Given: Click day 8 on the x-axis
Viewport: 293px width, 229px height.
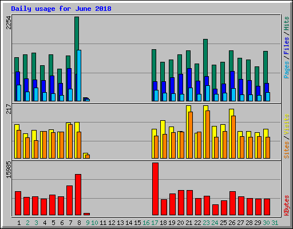Looking at the screenshot, I should point(79,223).
